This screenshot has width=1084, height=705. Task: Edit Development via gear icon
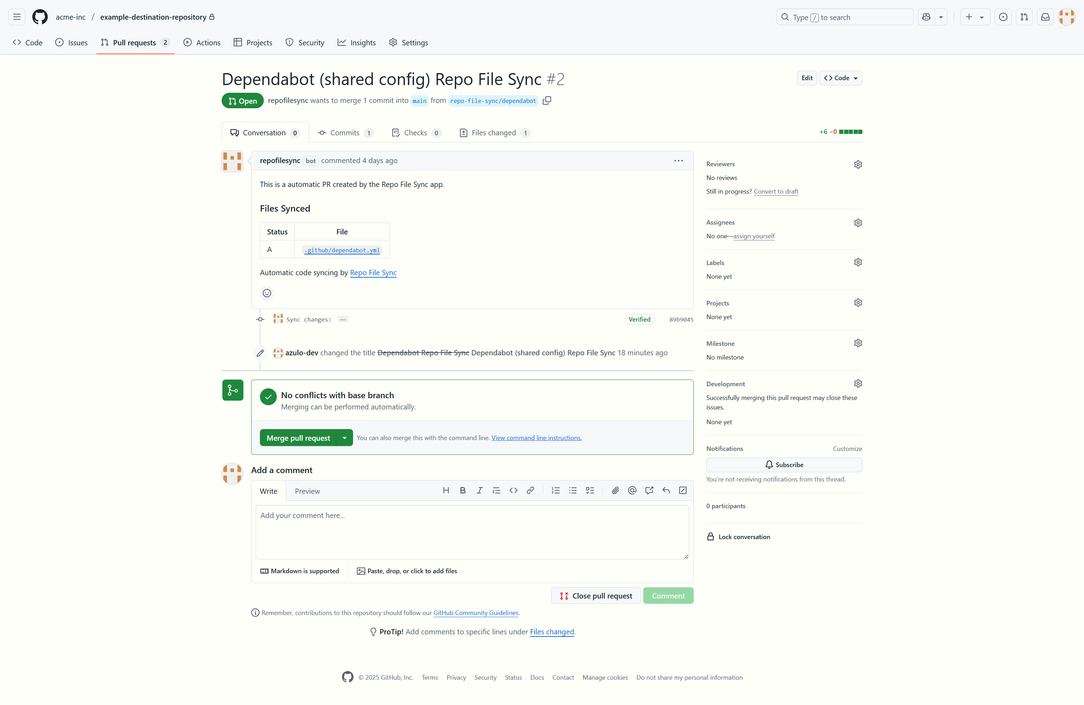858,383
